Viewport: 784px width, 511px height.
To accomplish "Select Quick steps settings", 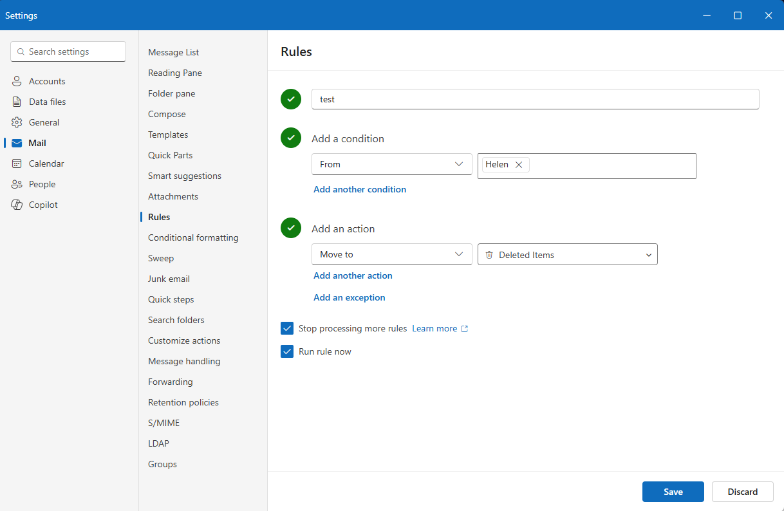I will (171, 299).
